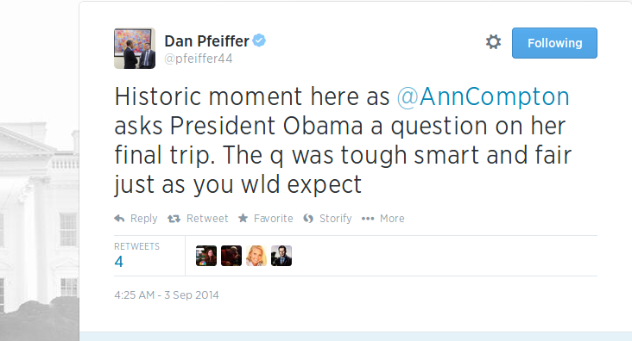Select the second retweeter avatar

pos(231,256)
